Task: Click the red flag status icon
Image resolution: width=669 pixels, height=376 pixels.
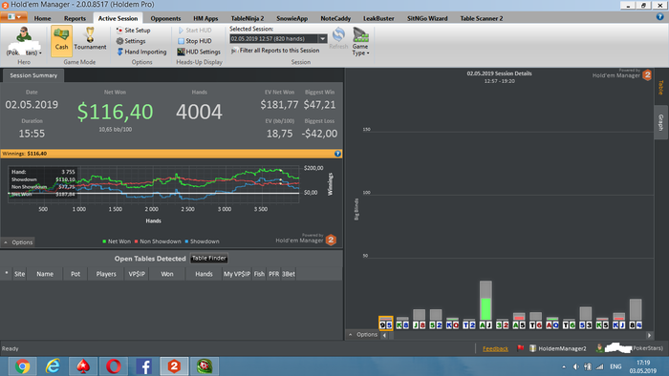Action: click(x=520, y=348)
